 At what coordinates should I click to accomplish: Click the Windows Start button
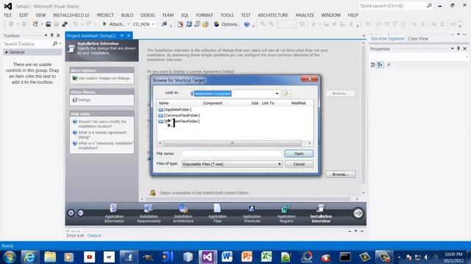10,257
